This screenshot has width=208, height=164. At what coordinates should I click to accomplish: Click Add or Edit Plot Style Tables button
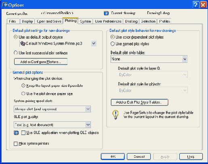point(139,102)
